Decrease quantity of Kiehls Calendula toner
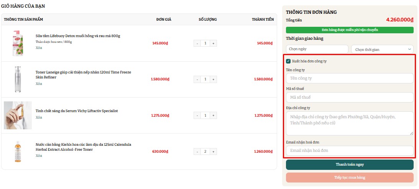The image size is (419, 189). click(x=197, y=152)
